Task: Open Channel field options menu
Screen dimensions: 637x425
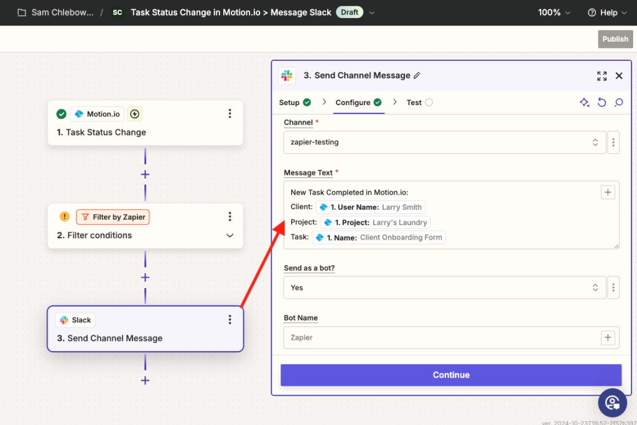Action: pos(613,142)
